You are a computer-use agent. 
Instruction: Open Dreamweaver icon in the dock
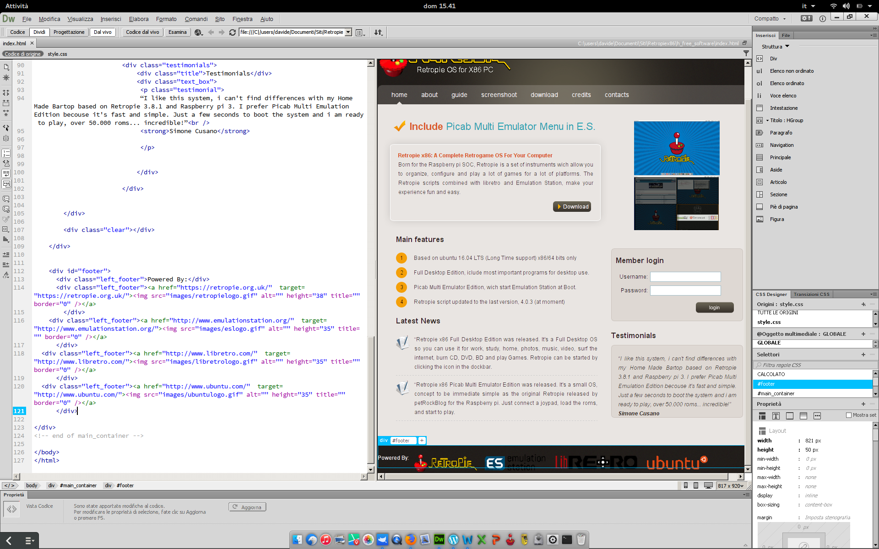tap(439, 539)
